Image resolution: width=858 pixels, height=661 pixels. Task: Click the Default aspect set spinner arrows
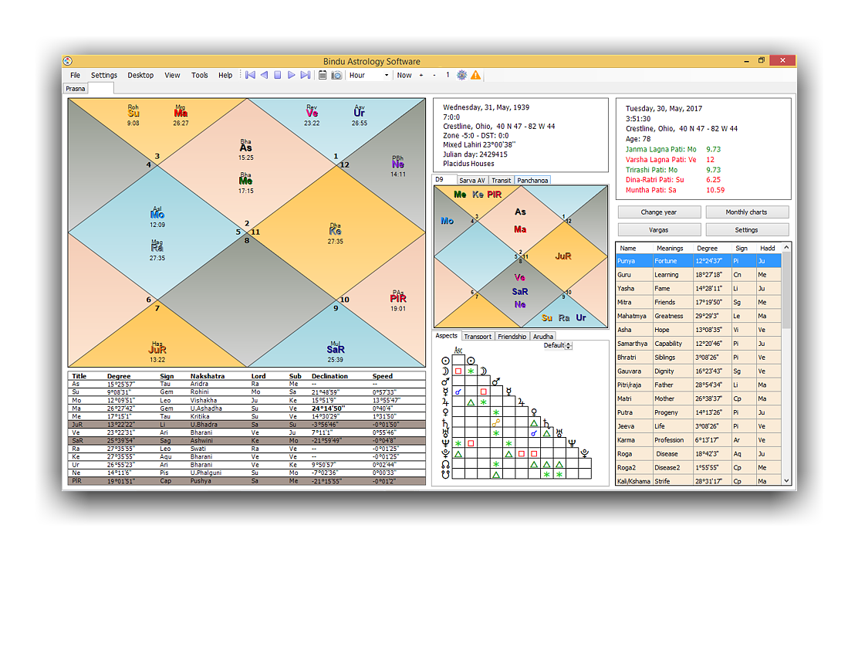(569, 346)
